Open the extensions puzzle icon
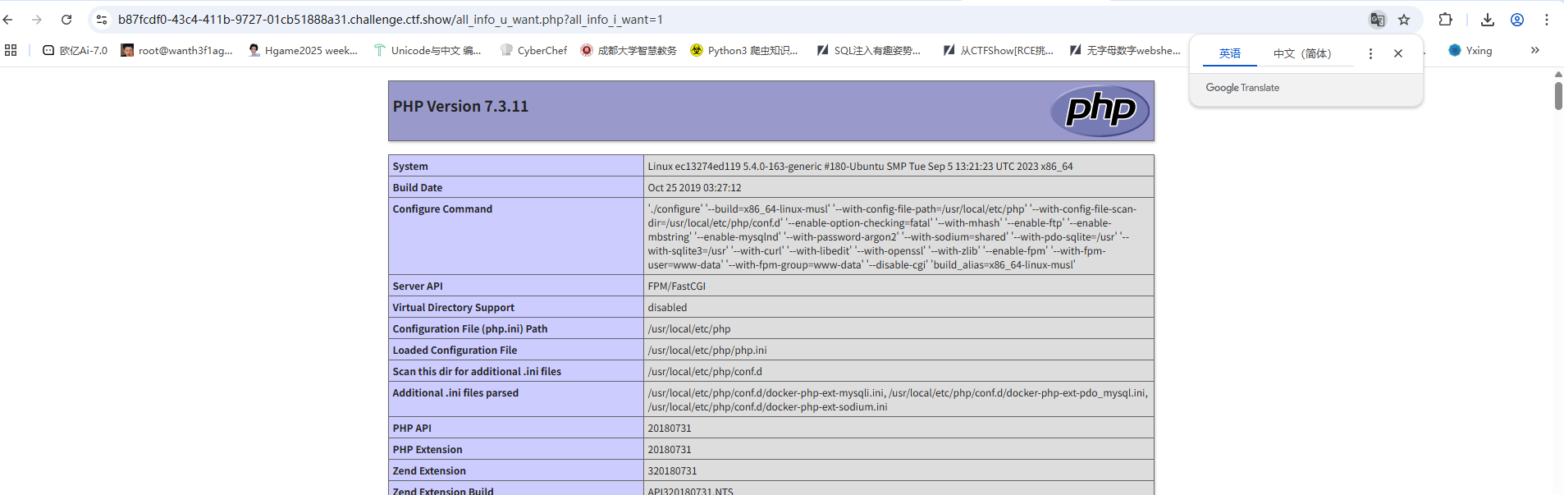This screenshot has height=495, width=1564. coord(1445,20)
